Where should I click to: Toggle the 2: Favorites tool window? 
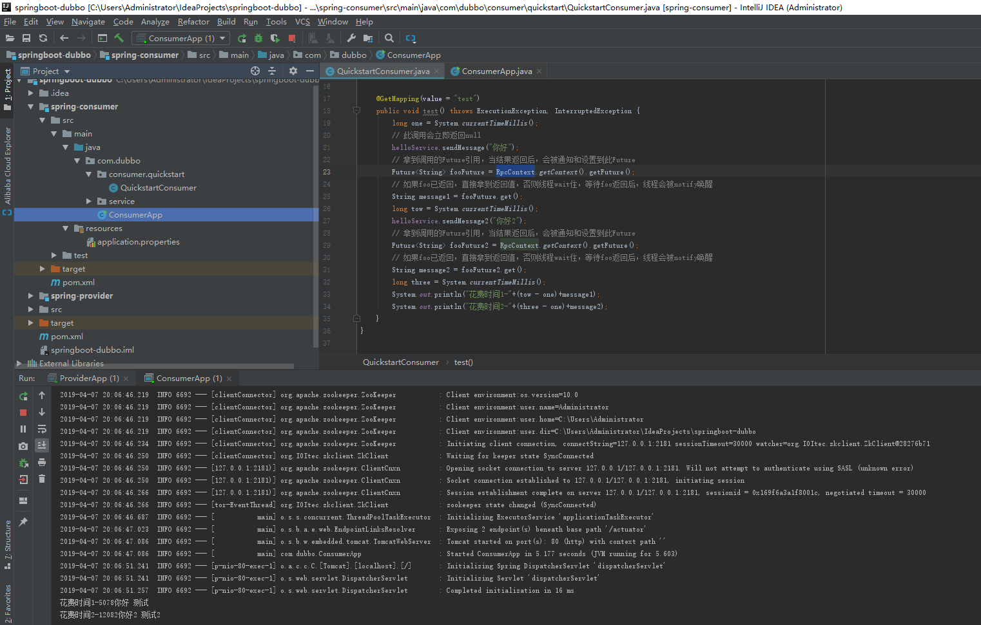8,604
